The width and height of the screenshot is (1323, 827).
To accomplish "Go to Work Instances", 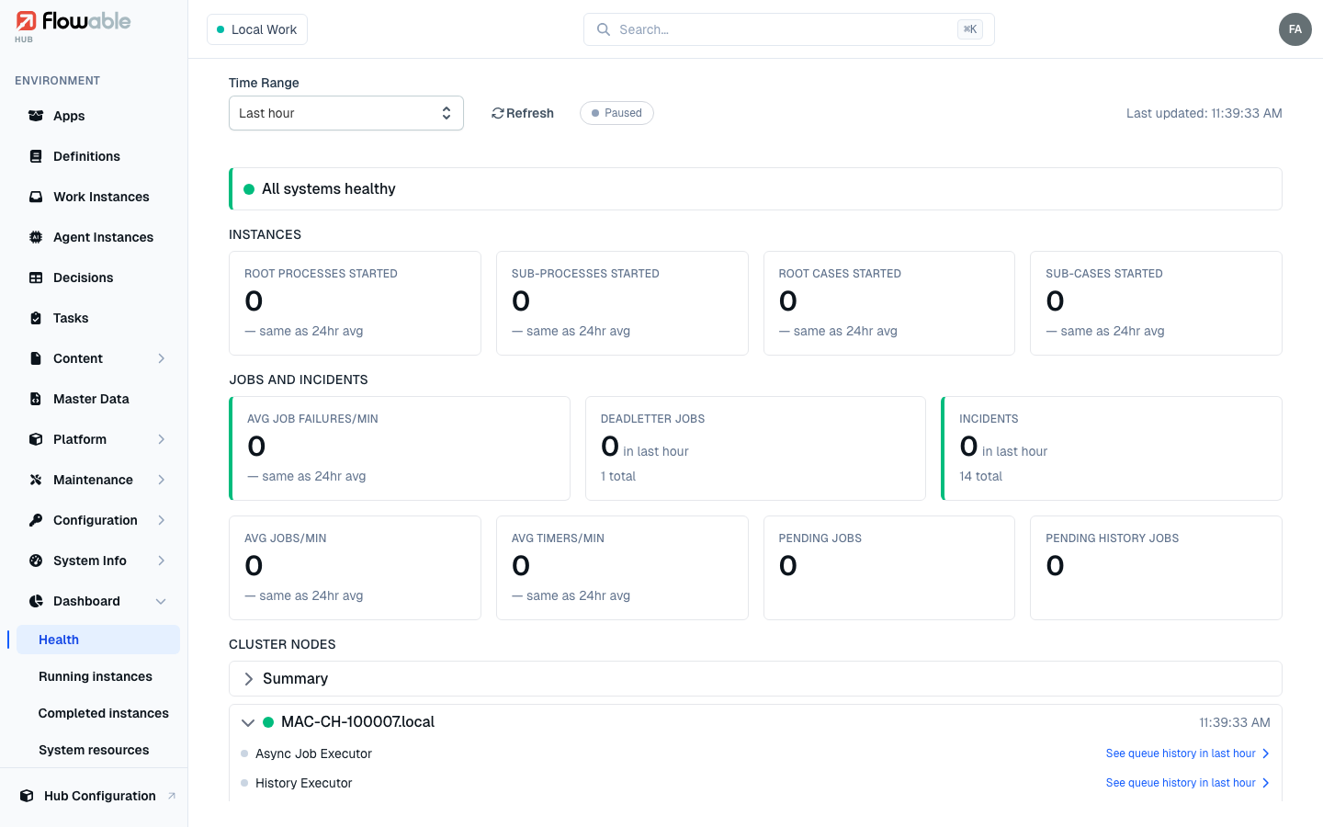I will 97,197.
